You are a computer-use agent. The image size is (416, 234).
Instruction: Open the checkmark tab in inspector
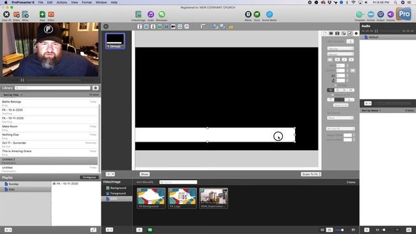coord(350,33)
